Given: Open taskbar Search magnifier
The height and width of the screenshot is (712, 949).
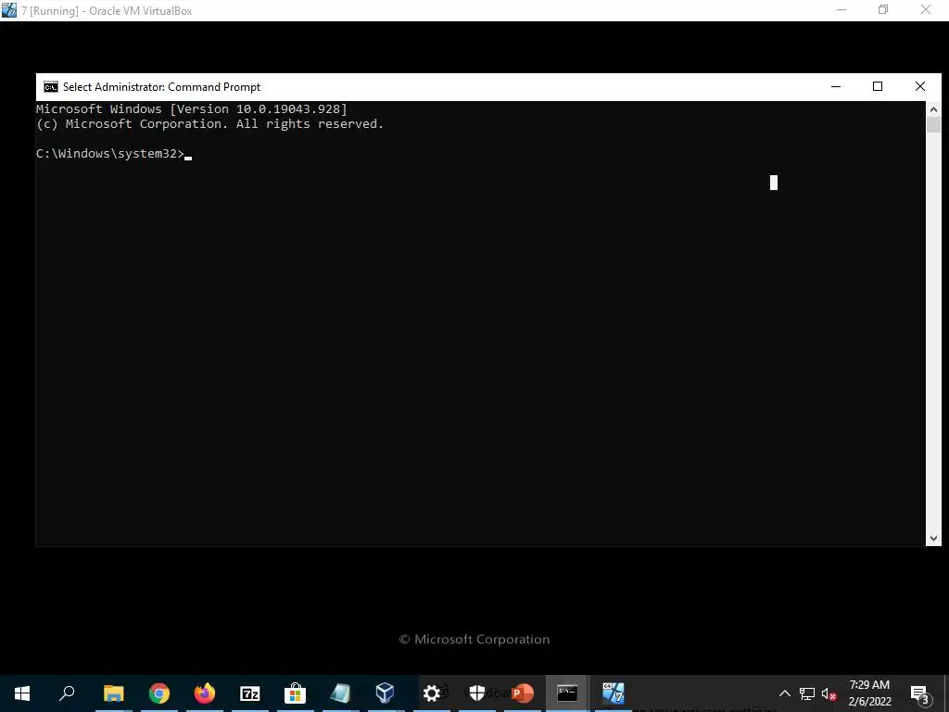Looking at the screenshot, I should 67,693.
